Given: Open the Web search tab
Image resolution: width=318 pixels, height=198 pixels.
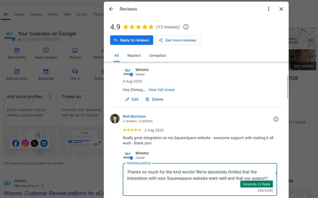Looking at the screenshot, I should [67, 14].
